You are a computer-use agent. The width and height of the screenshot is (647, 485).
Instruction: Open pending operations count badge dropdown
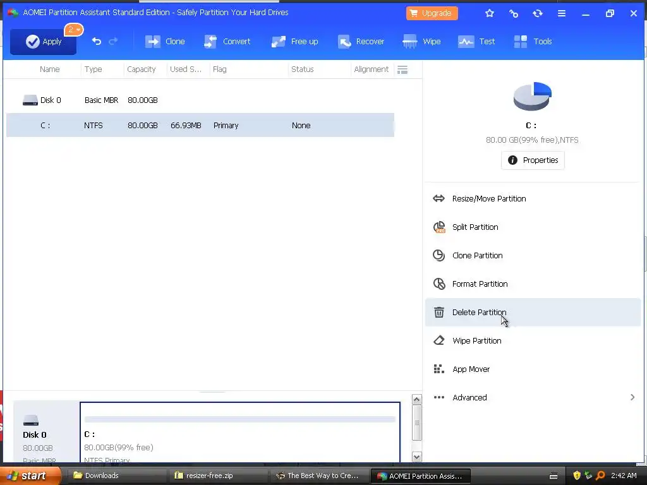point(74,30)
